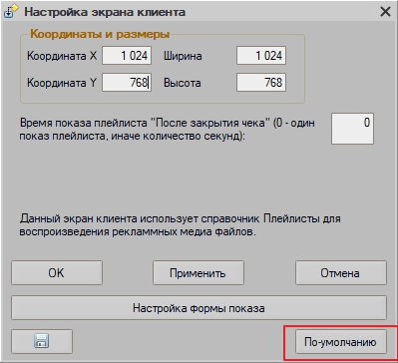Click the Координата Y label
398x363 pixels.
point(62,83)
